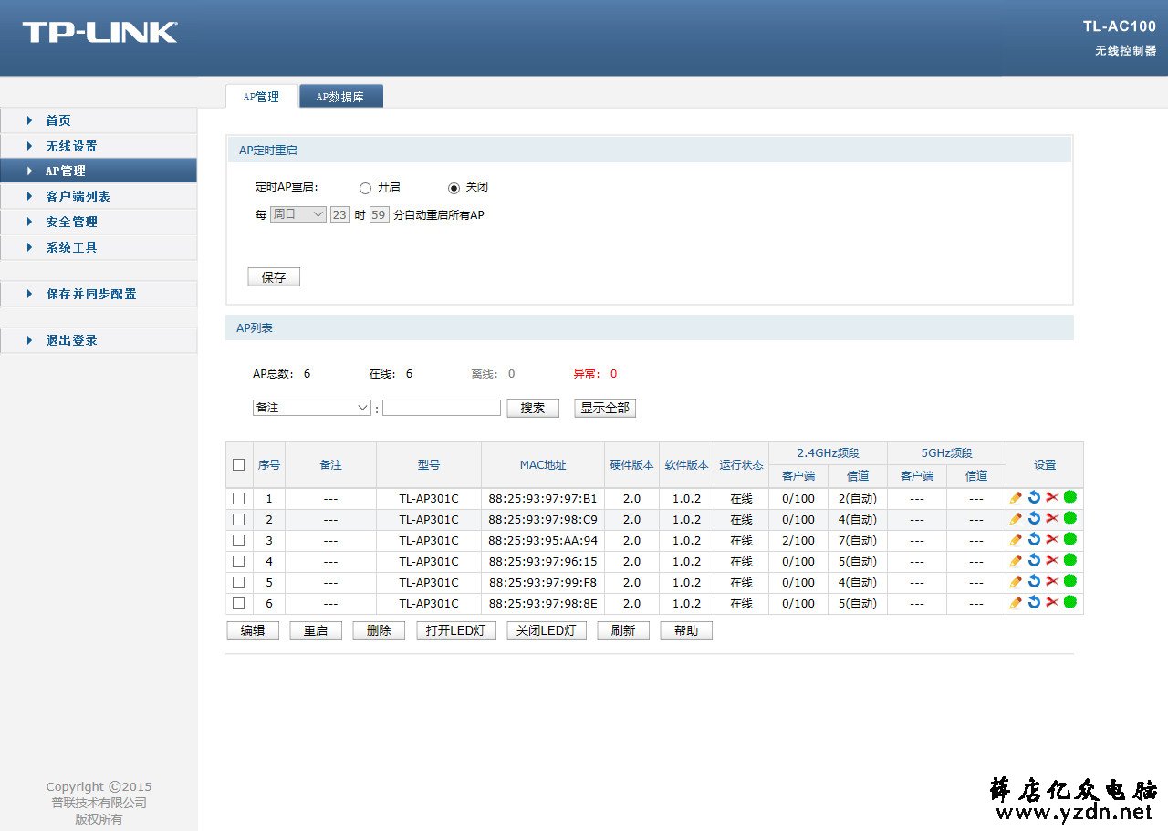1168x831 pixels.
Task: Click the hour field showing 23
Action: click(339, 214)
